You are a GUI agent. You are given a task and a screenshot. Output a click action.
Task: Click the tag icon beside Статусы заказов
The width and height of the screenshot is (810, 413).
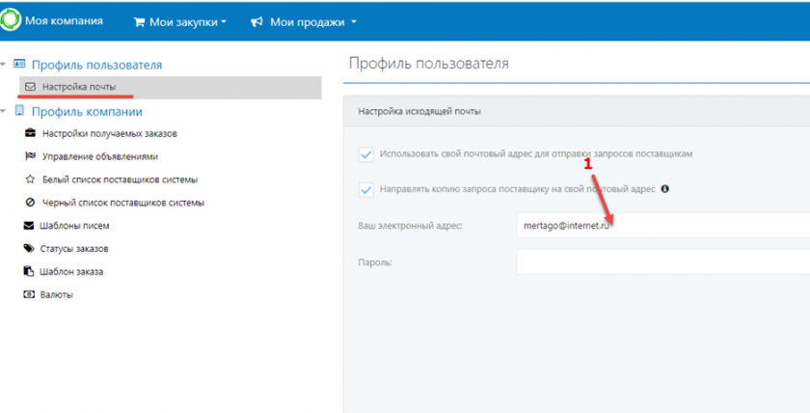(x=29, y=249)
